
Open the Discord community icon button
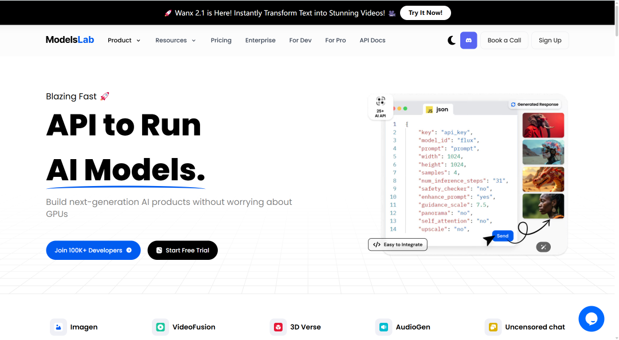point(469,40)
